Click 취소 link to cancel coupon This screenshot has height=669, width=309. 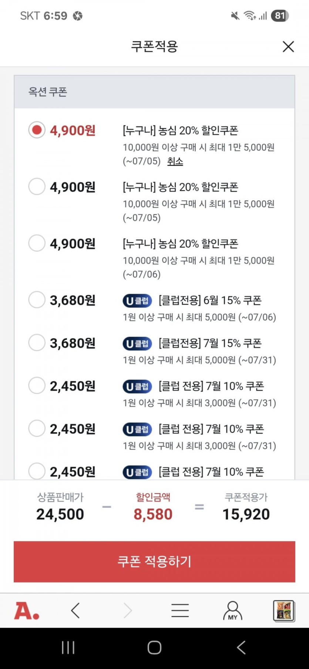click(175, 162)
